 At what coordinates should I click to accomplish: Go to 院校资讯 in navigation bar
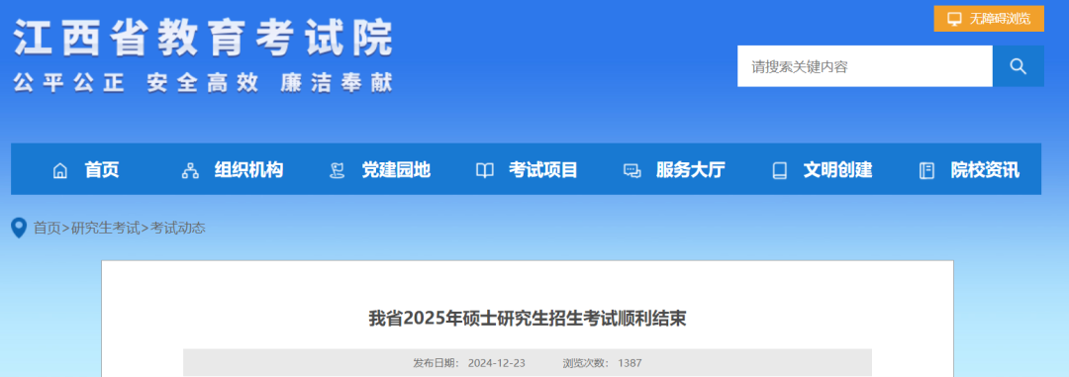(x=985, y=170)
